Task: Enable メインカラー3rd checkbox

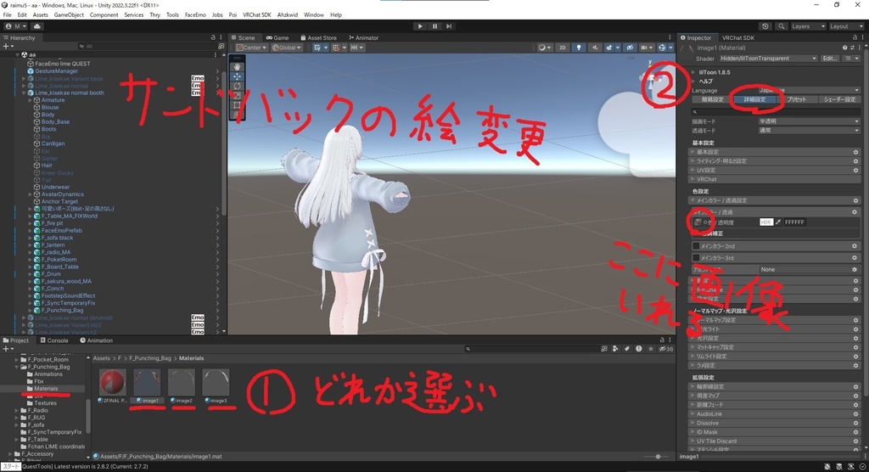Action: coord(696,258)
